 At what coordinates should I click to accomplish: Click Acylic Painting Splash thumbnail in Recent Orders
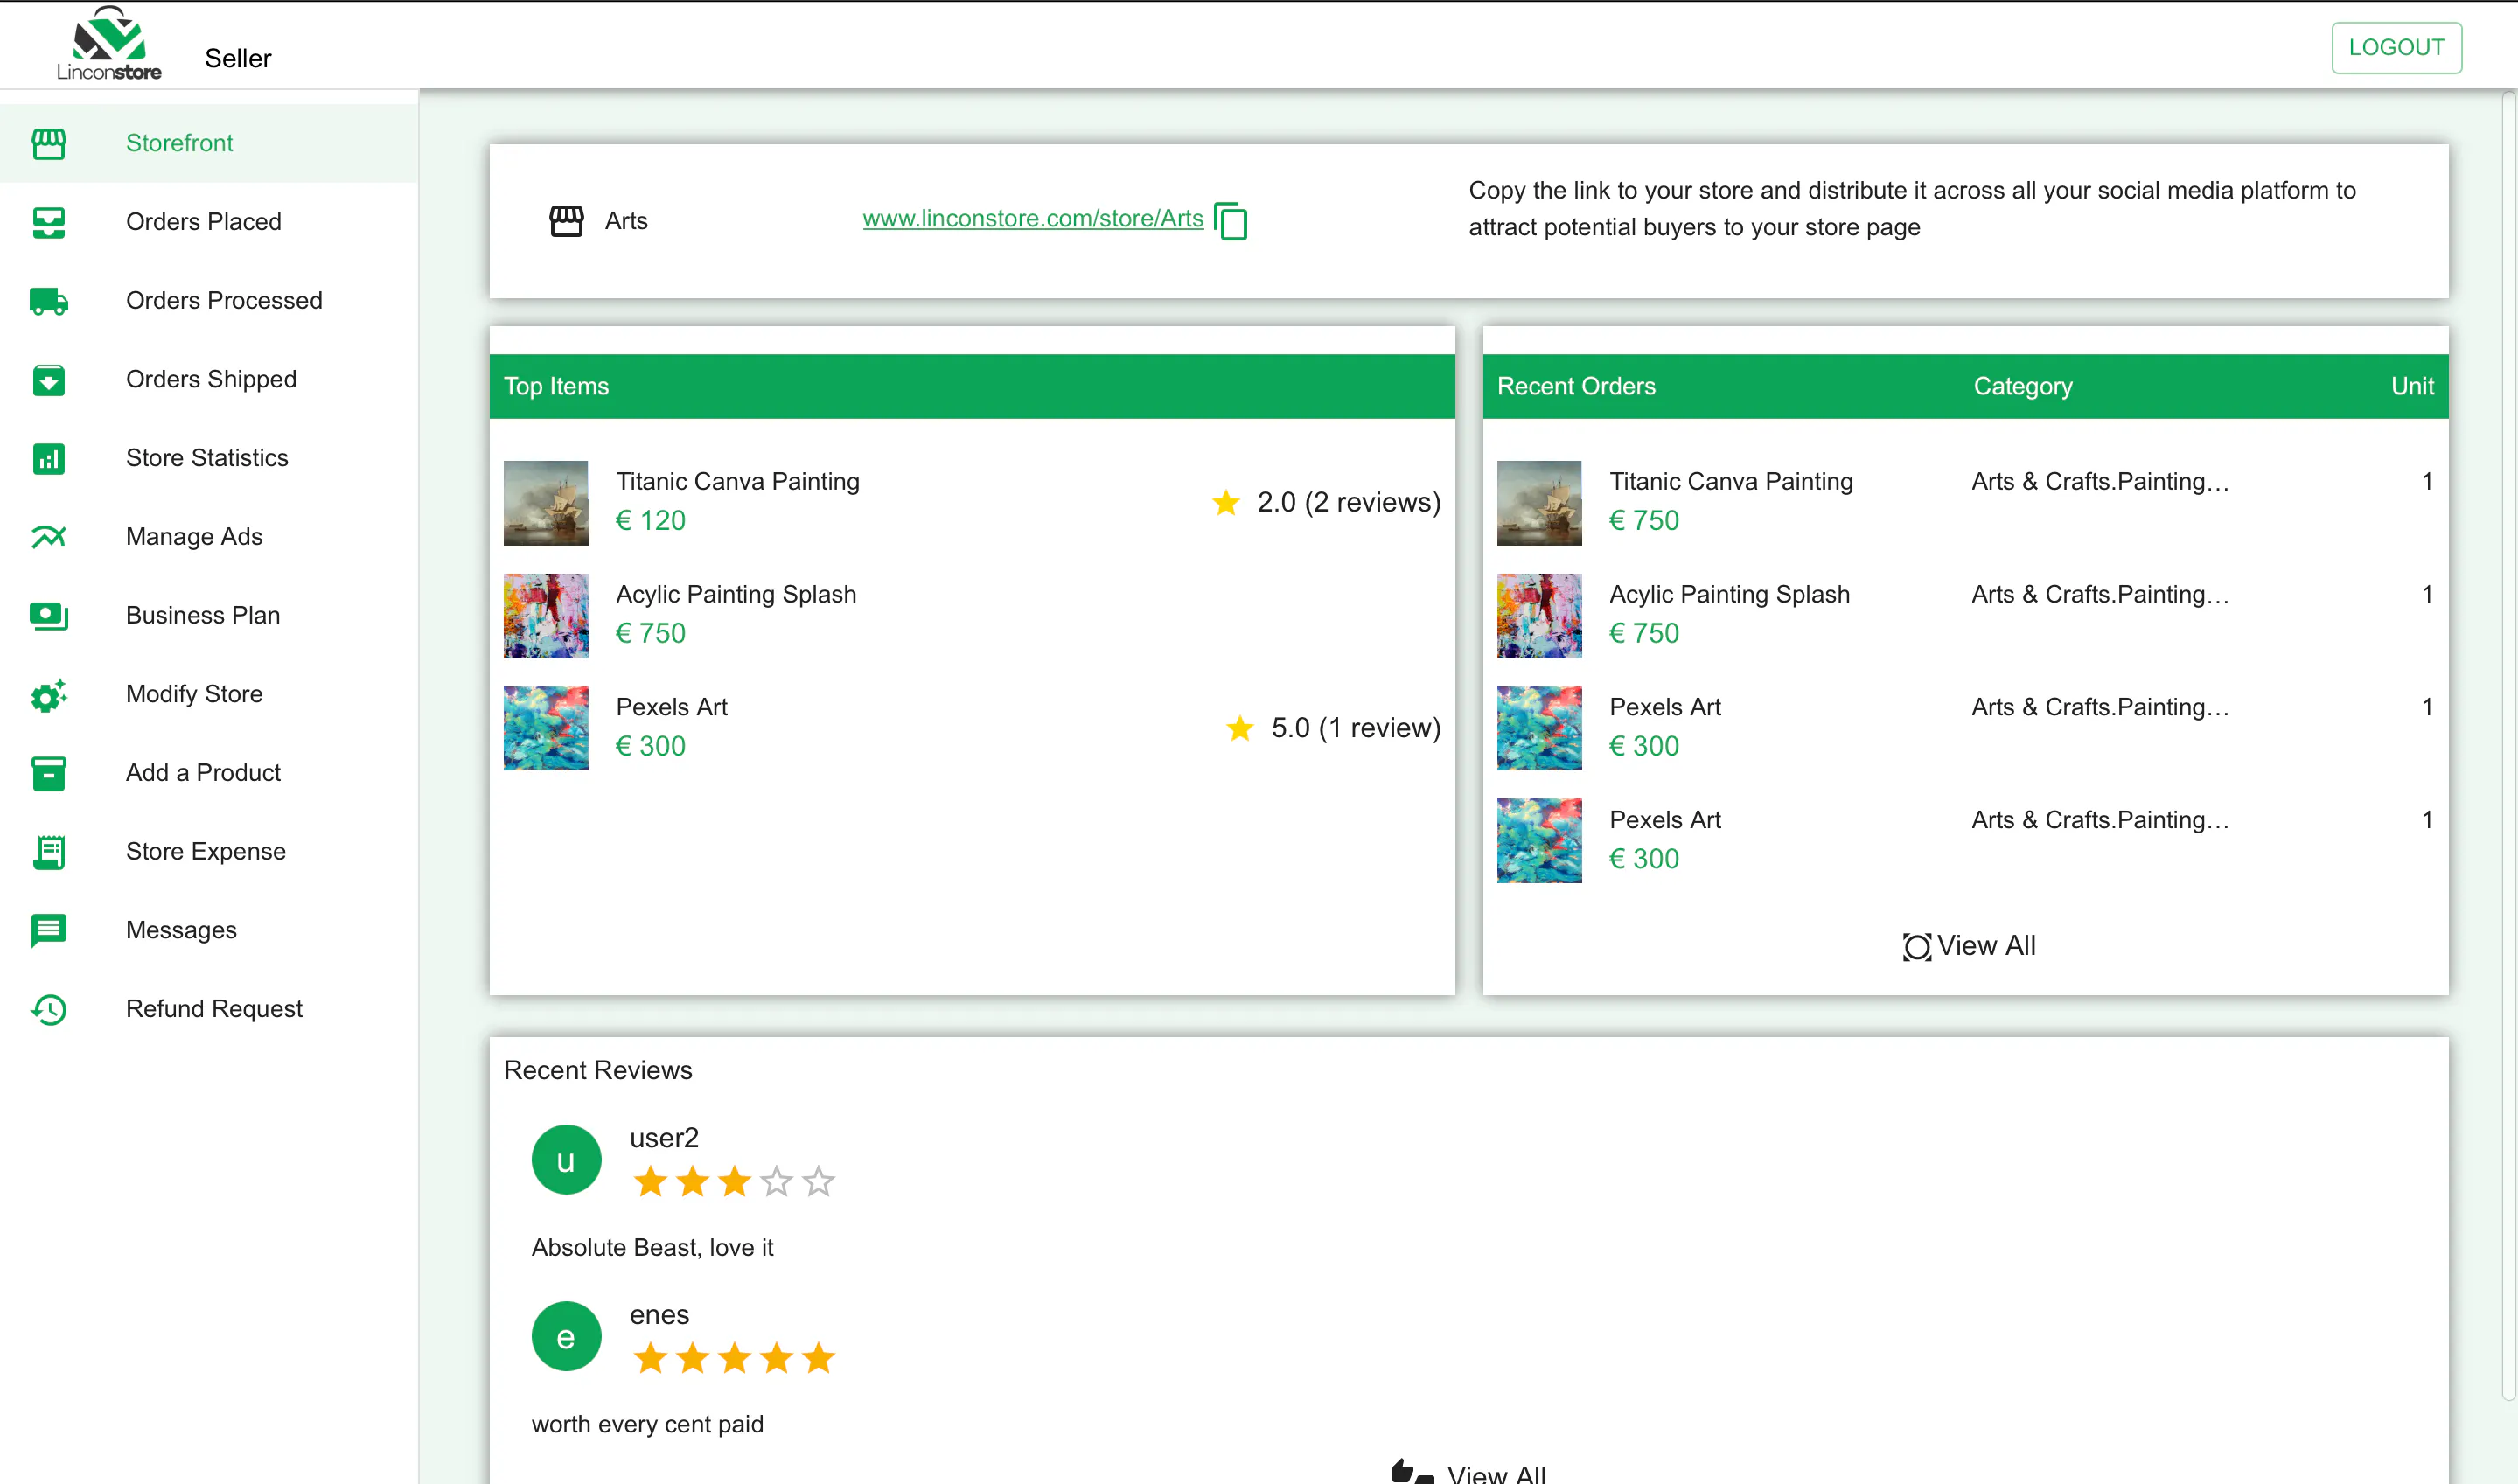[1539, 616]
